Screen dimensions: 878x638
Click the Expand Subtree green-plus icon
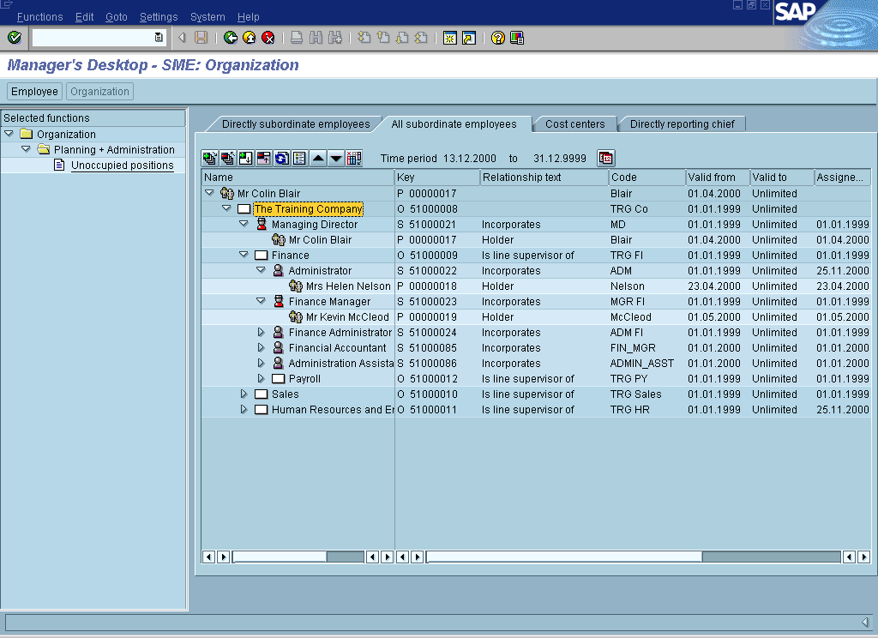[x=246, y=159]
